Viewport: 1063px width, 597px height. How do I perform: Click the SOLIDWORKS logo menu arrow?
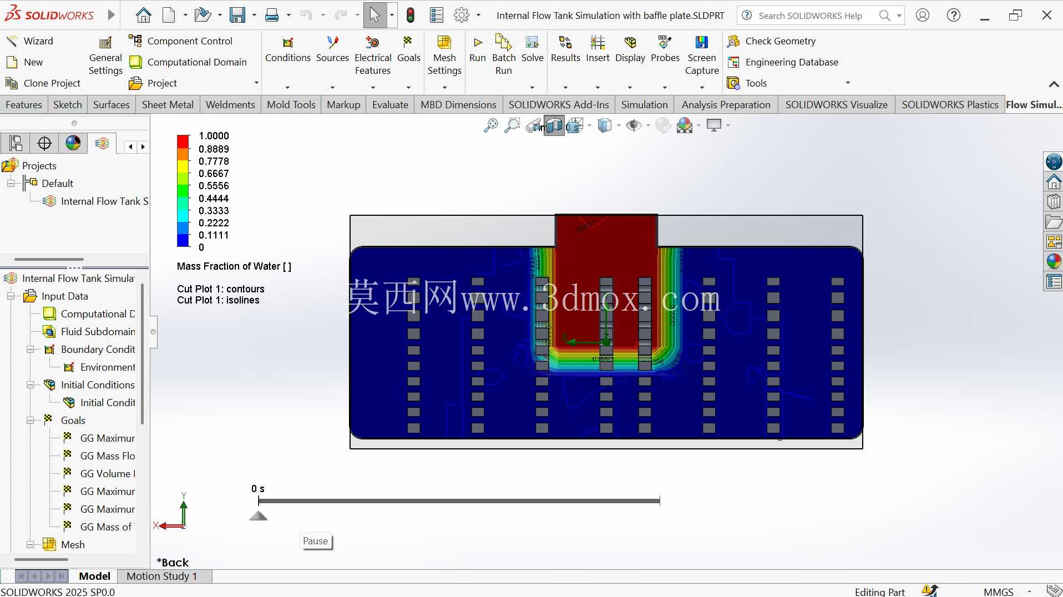point(111,15)
